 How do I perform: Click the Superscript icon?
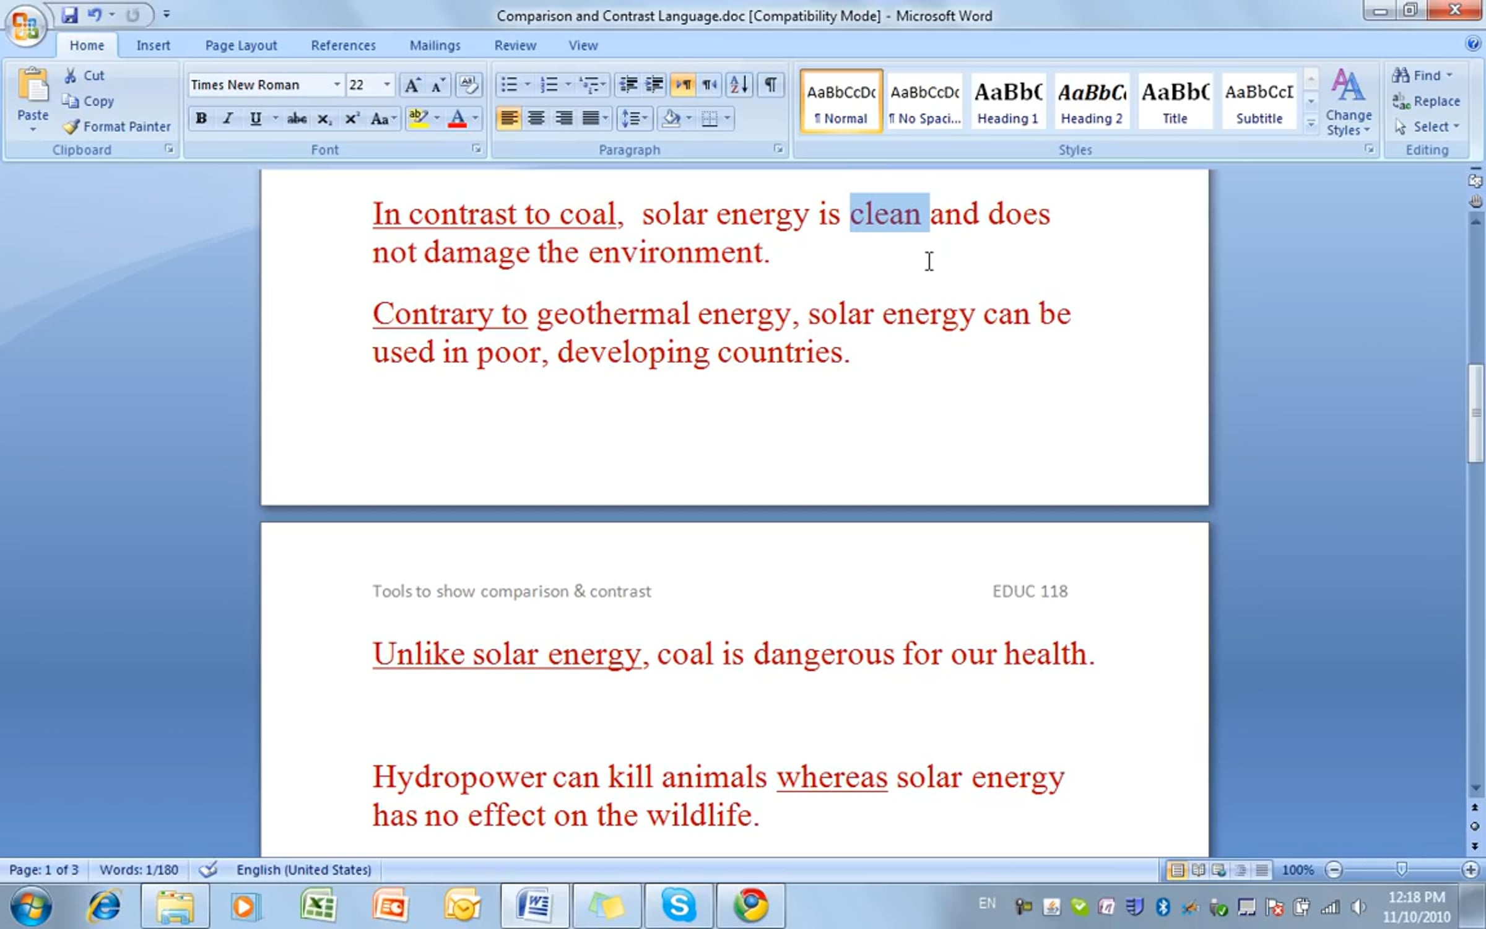352,118
